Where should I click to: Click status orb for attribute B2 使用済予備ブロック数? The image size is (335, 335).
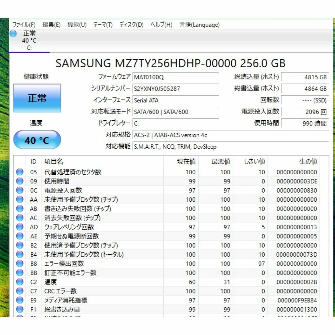click(20, 245)
